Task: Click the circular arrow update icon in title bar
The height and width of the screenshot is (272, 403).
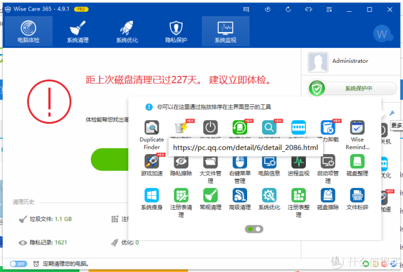Action: point(288,9)
